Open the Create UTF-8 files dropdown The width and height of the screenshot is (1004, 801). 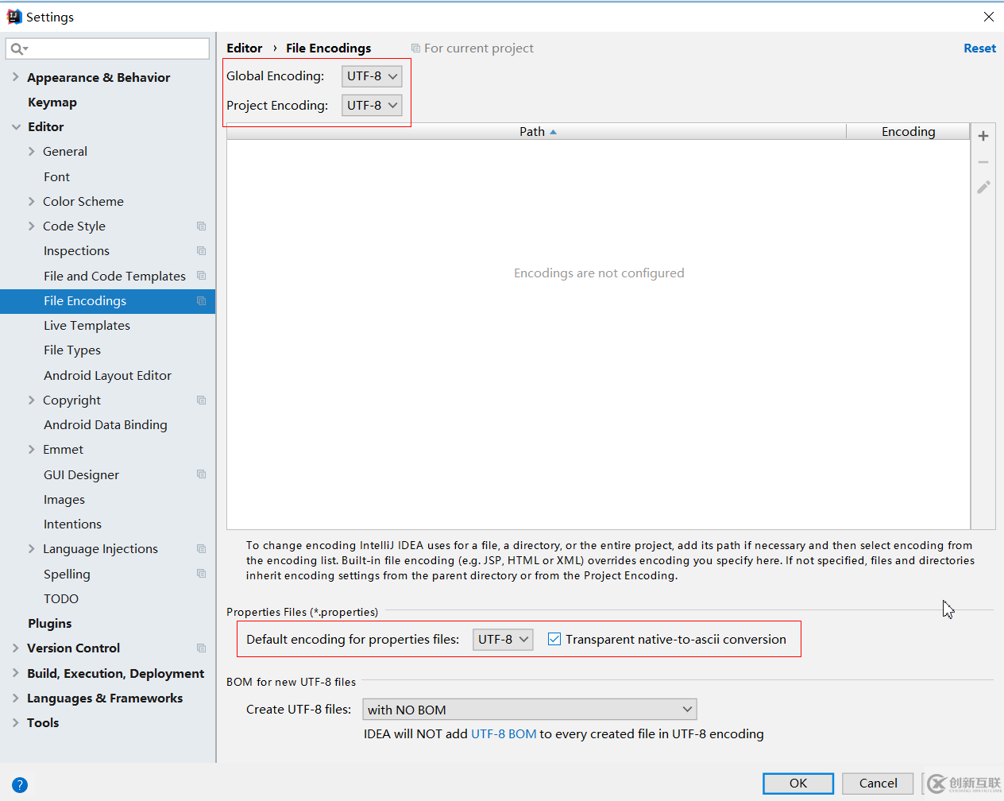click(530, 710)
